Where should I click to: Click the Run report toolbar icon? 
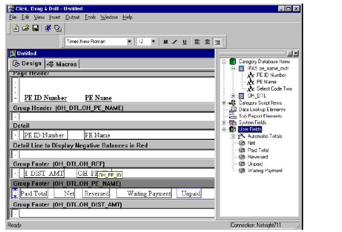[48, 28]
